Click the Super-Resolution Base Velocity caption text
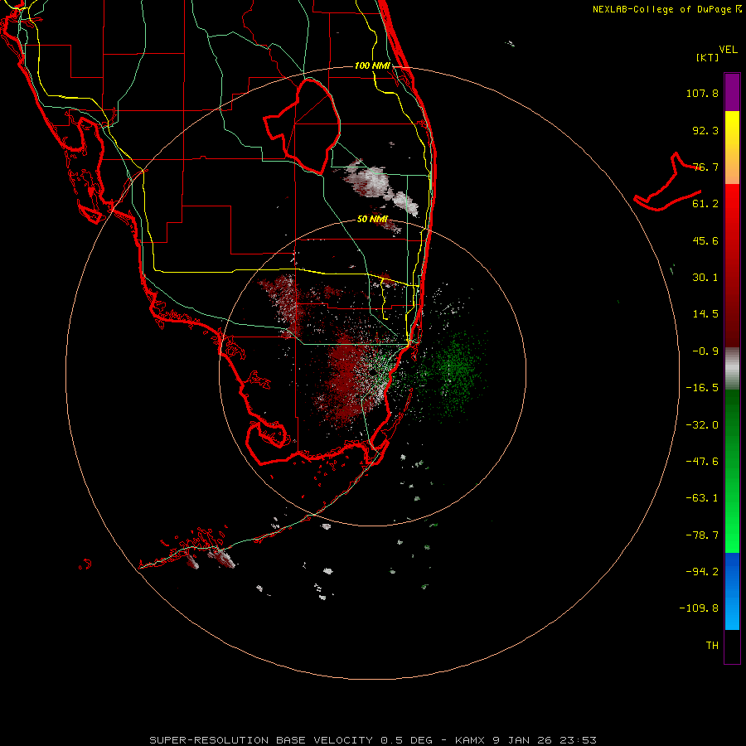The height and width of the screenshot is (746, 746). pyautogui.click(x=372, y=740)
